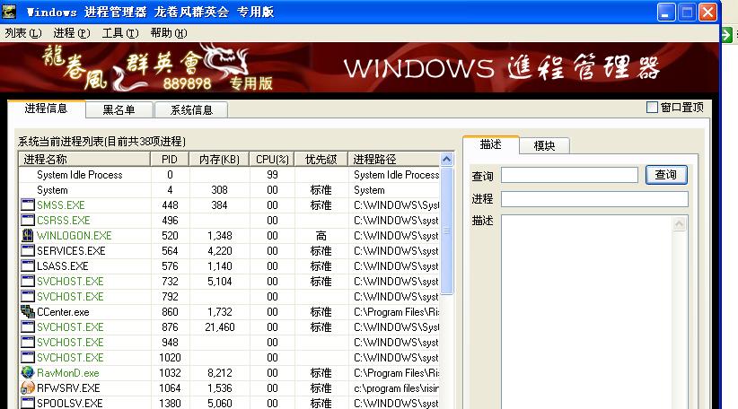Image resolution: width=738 pixels, height=409 pixels.
Task: Click the icon of SVCHOST.EXE PID 792
Action: click(28, 296)
